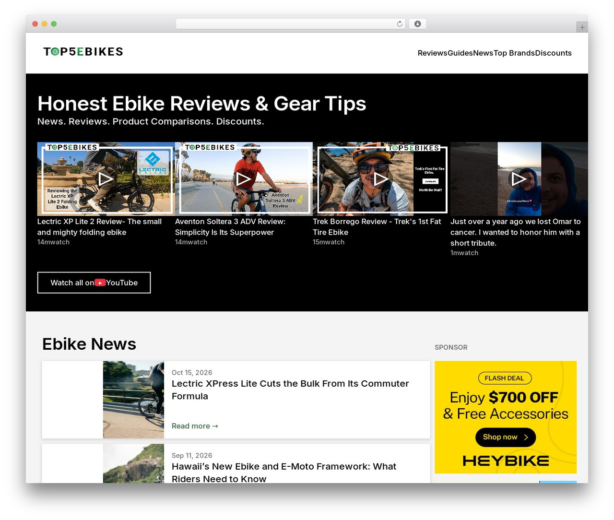Click the Lectric XPress Lite article thumbnail
This screenshot has width=614, height=520.
[x=133, y=400]
